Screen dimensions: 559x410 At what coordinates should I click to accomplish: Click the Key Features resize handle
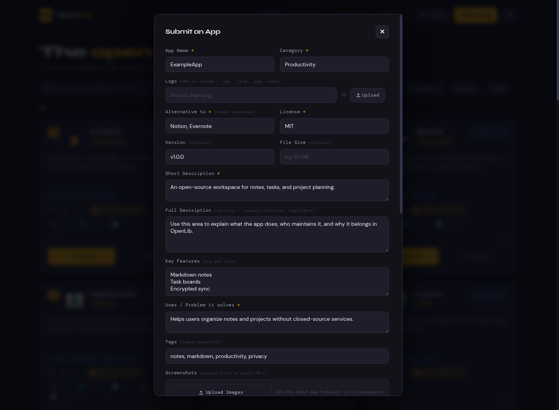pyautogui.click(x=387, y=294)
